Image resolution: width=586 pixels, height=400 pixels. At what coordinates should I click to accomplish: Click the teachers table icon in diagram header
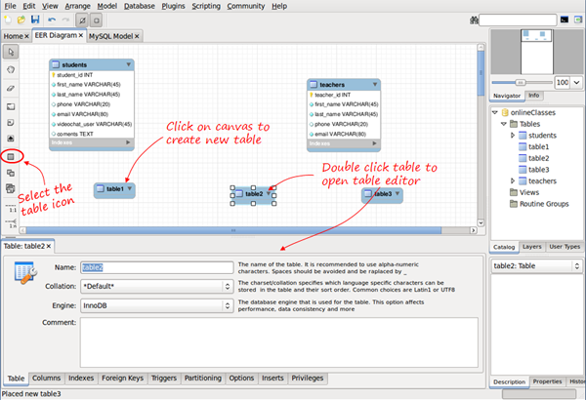[314, 85]
